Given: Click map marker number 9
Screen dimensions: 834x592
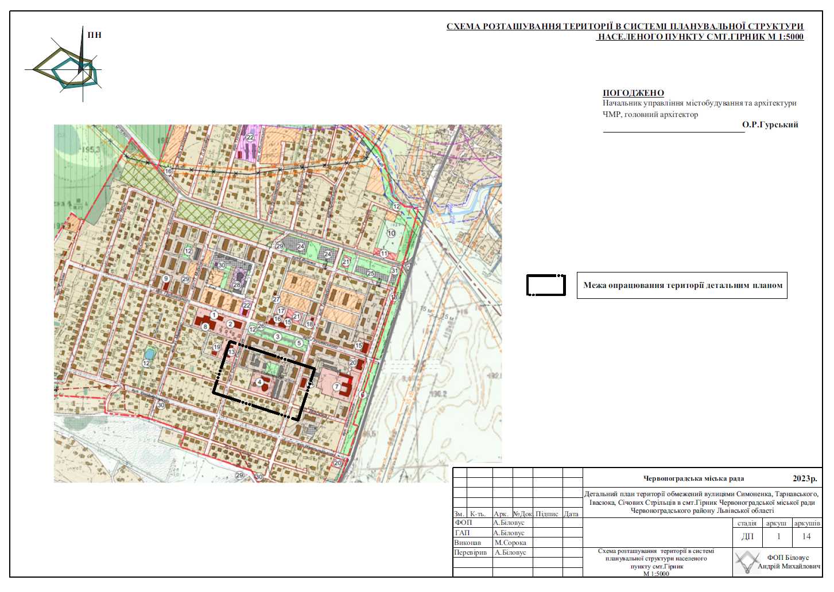Looking at the screenshot, I should (166, 279).
